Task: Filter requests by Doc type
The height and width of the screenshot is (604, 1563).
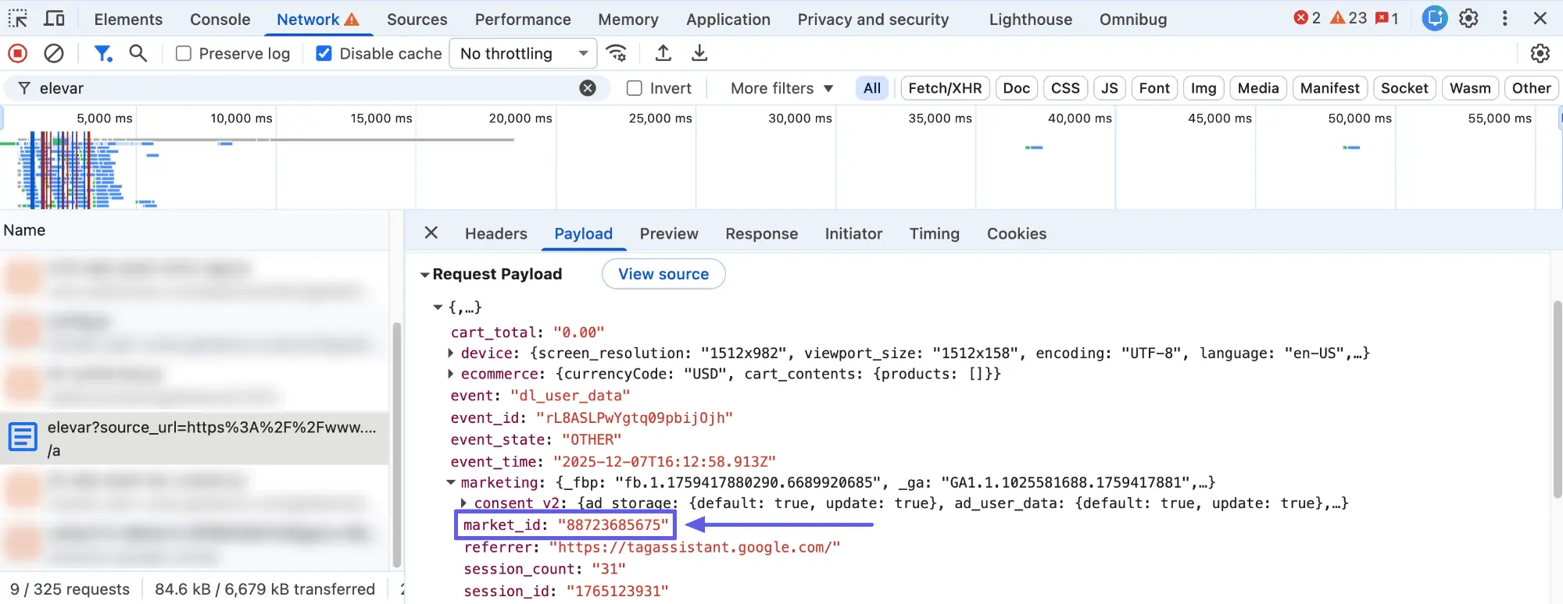Action: pyautogui.click(x=1016, y=88)
